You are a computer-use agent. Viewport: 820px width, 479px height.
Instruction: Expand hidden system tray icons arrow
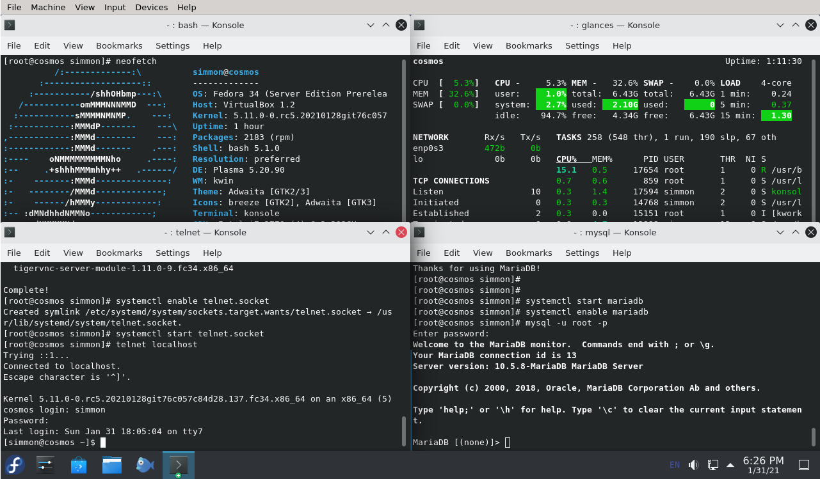[x=730, y=465]
